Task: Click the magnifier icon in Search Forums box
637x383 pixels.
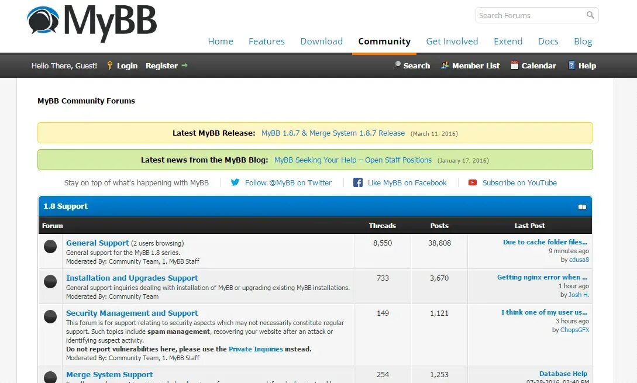Action: [x=590, y=15]
